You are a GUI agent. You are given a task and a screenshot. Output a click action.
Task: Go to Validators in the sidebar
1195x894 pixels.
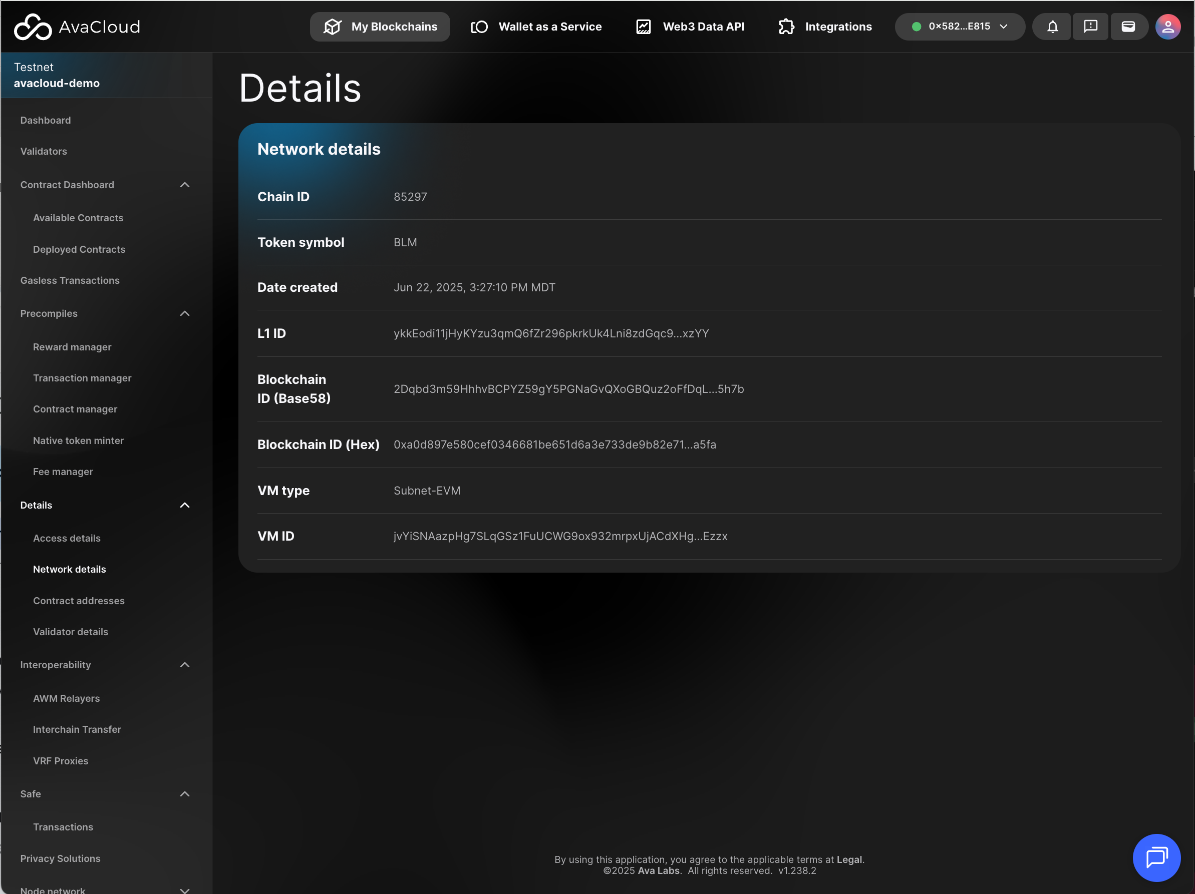pos(44,151)
